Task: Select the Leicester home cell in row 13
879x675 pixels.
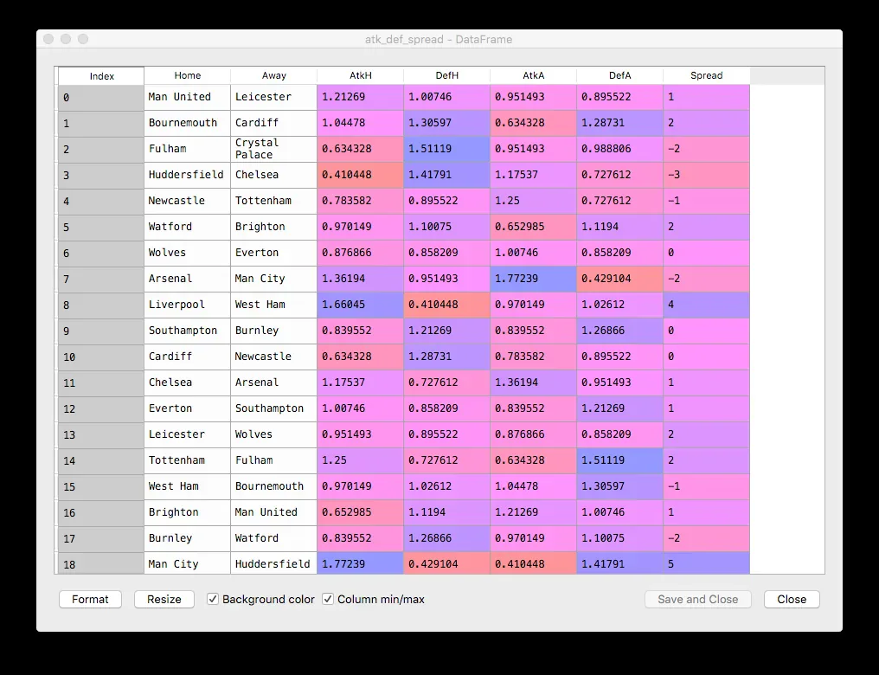Action: 187,434
